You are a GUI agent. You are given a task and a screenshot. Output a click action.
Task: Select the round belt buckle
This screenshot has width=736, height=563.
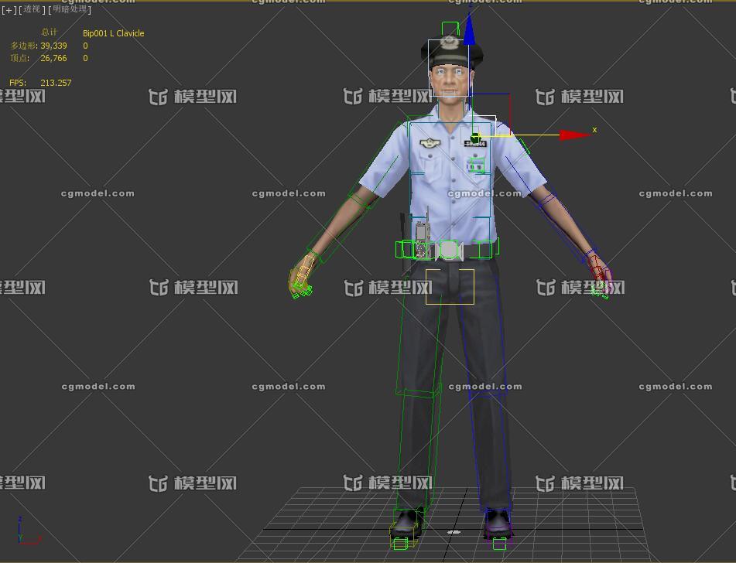coord(448,250)
